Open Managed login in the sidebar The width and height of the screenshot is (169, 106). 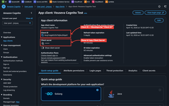9,102
